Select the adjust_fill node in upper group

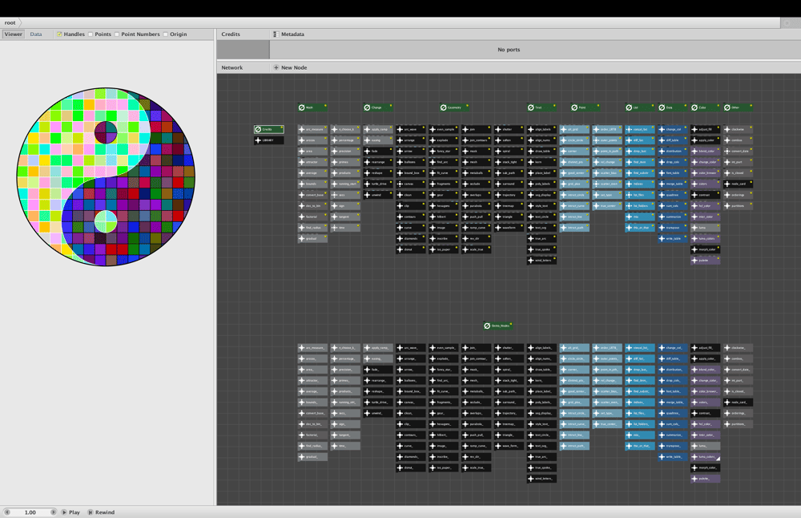pyautogui.click(x=705, y=129)
